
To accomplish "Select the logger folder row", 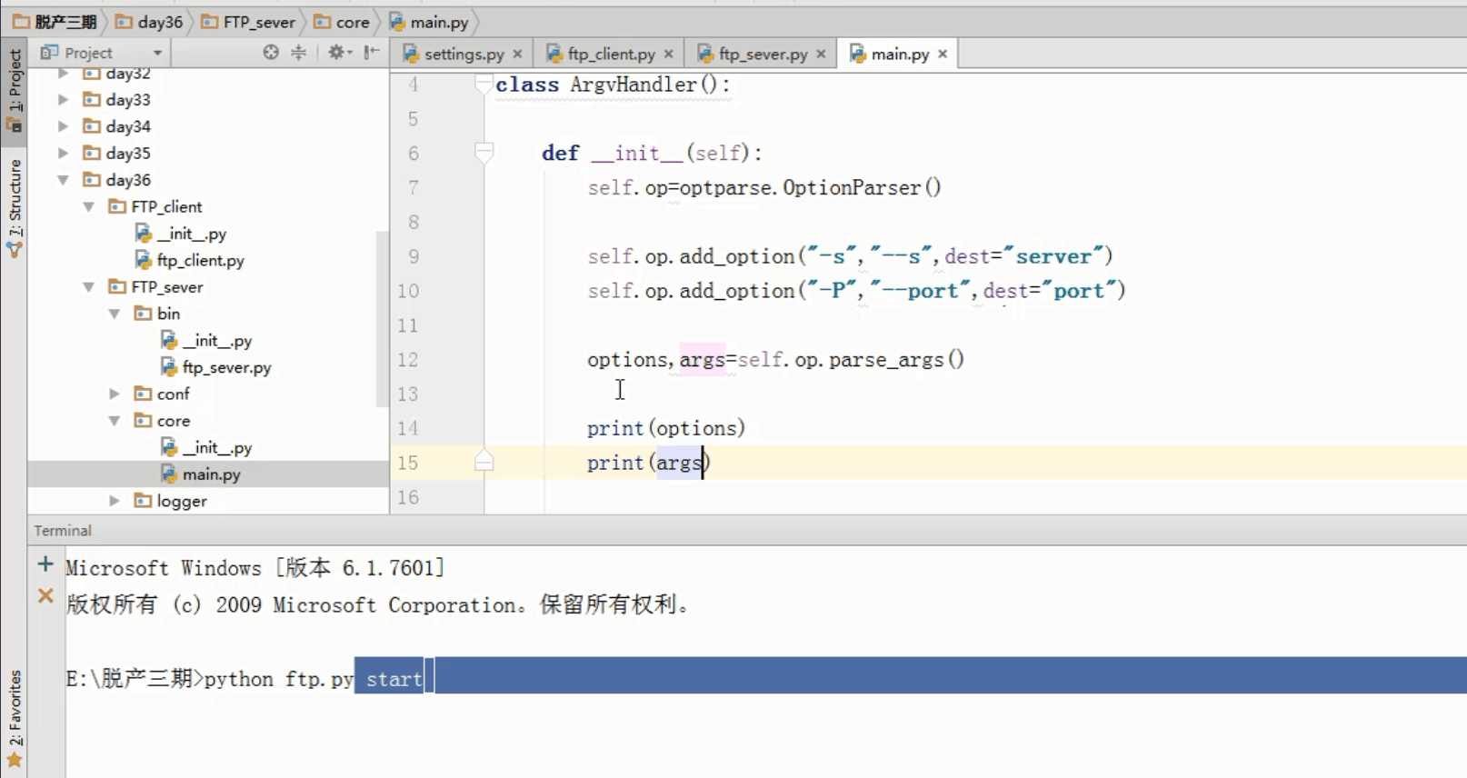I will coord(208,501).
